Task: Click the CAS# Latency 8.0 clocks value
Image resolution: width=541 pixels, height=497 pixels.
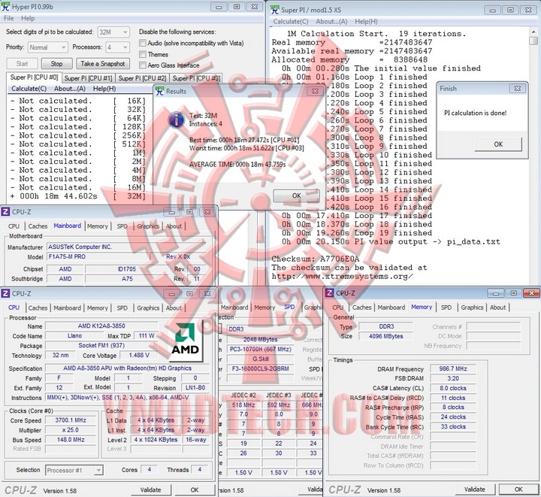Action: [453, 388]
